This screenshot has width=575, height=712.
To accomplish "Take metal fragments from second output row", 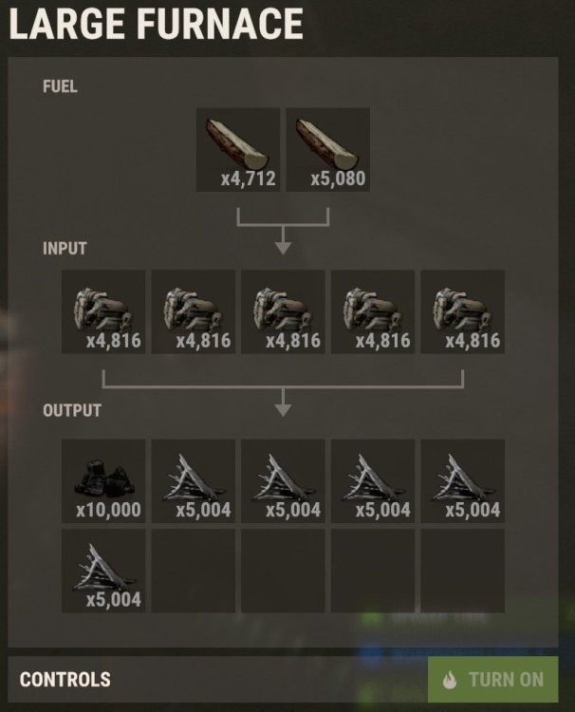I will (x=103, y=571).
